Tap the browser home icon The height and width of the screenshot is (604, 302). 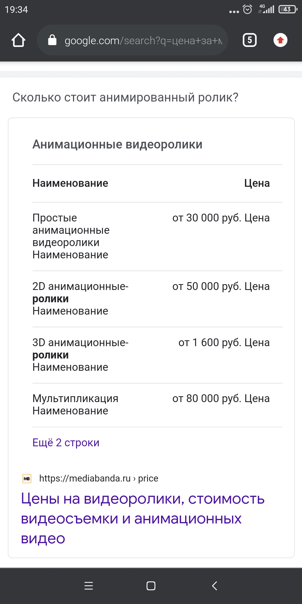click(18, 40)
